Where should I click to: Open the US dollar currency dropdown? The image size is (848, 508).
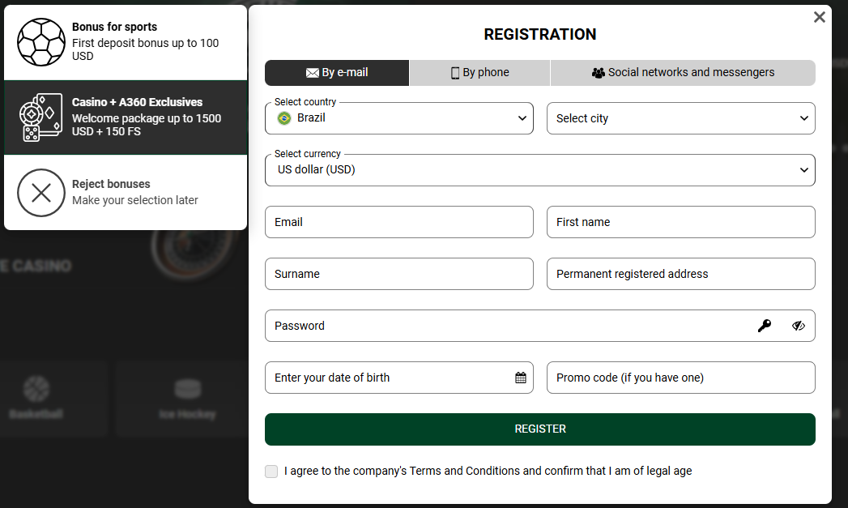[539, 169]
